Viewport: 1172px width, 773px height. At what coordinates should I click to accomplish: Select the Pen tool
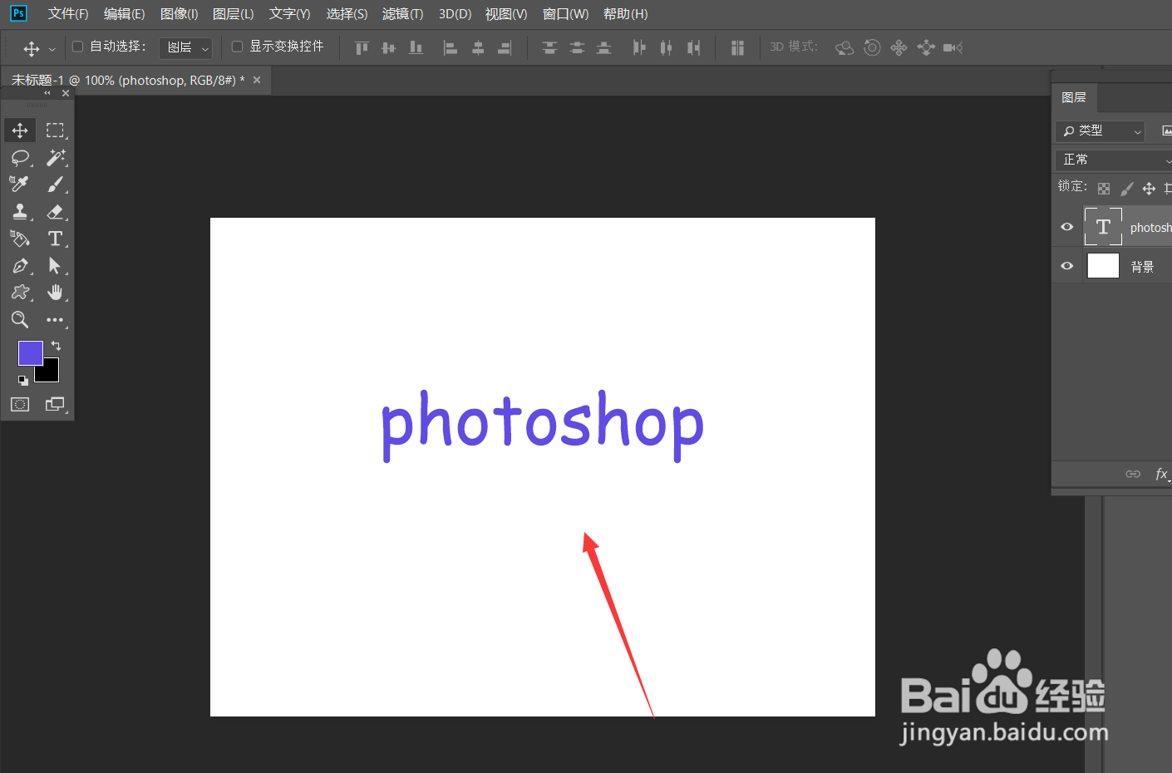coord(20,266)
